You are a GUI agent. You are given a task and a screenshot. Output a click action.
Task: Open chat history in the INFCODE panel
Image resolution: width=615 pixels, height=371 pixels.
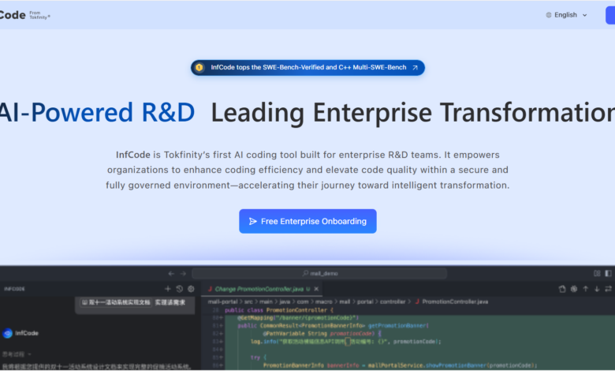(179, 289)
